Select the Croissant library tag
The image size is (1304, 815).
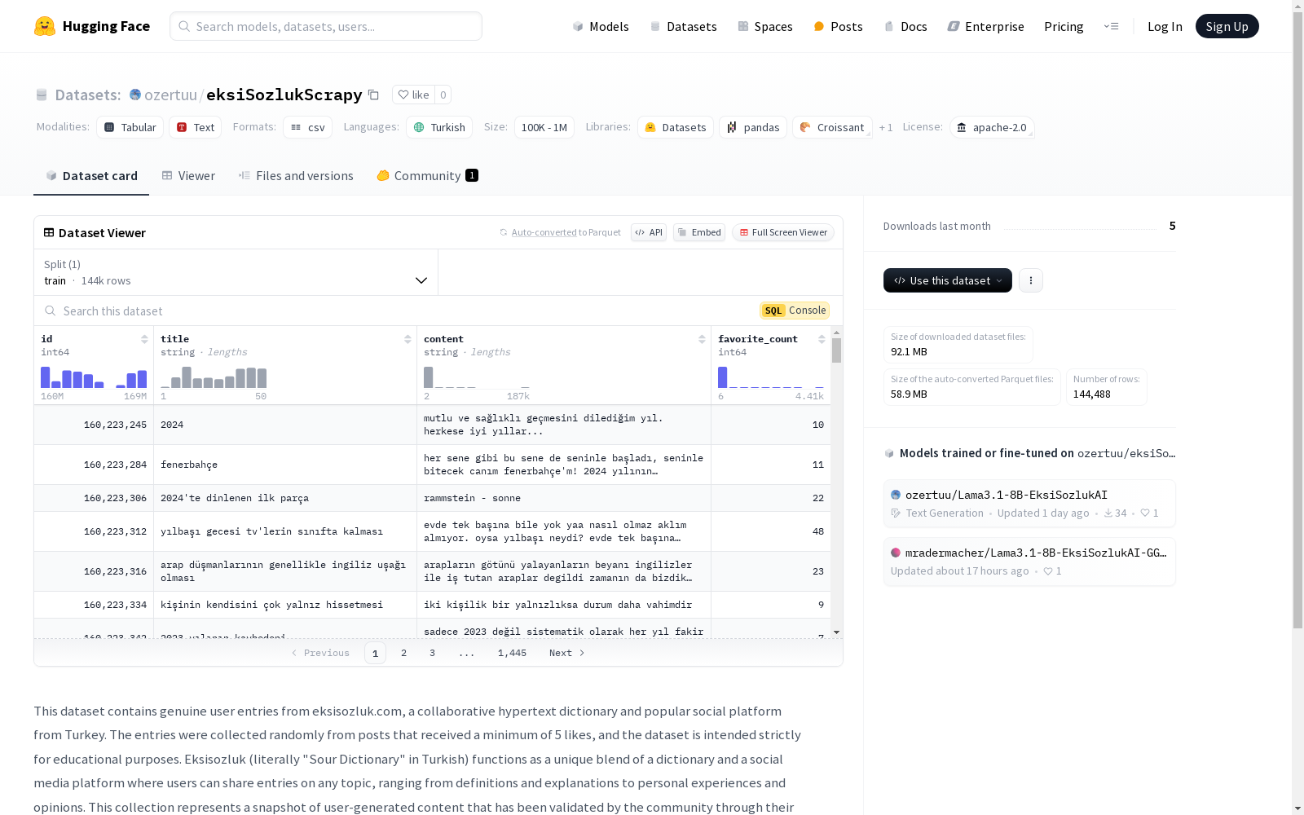(832, 127)
